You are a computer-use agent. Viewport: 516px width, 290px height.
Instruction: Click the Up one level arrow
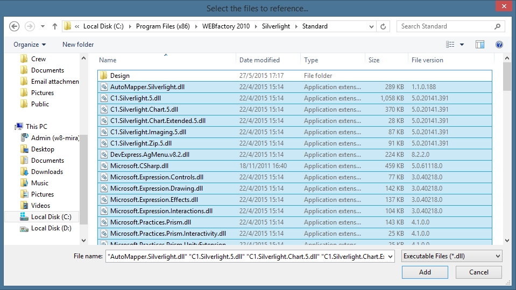(55, 26)
